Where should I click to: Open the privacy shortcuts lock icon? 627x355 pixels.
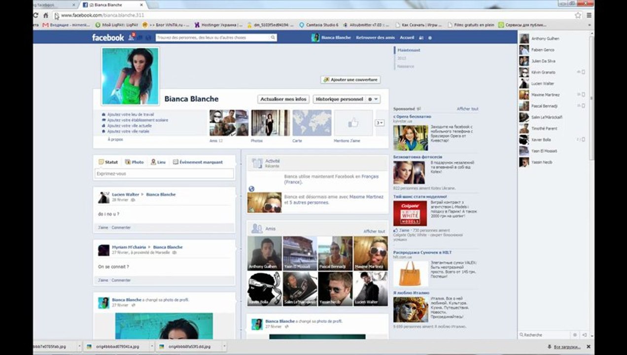(x=421, y=37)
